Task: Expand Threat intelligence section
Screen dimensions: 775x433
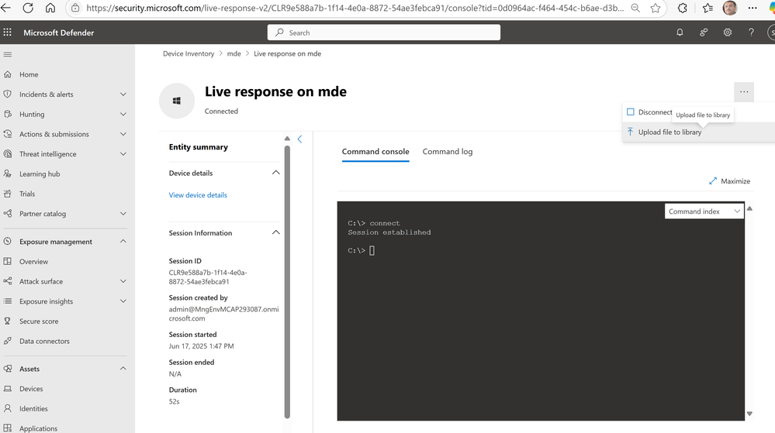Action: (x=123, y=154)
